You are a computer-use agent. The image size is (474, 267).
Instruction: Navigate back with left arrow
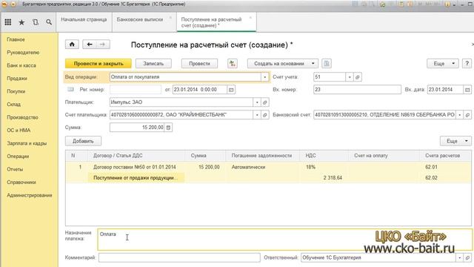click(x=90, y=44)
